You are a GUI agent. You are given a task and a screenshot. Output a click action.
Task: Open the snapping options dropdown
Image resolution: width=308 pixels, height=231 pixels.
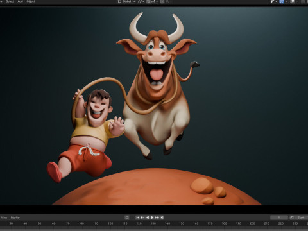click(x=155, y=1)
